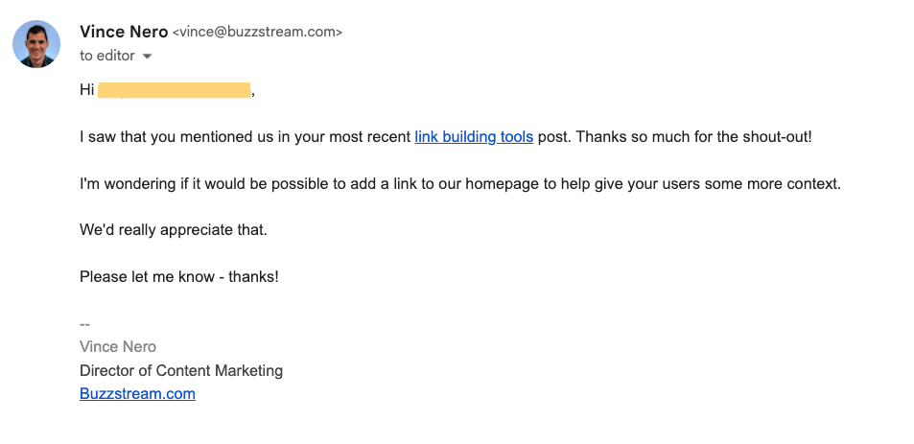
Task: Click the "Director of Content Marketing" title
Action: [181, 370]
